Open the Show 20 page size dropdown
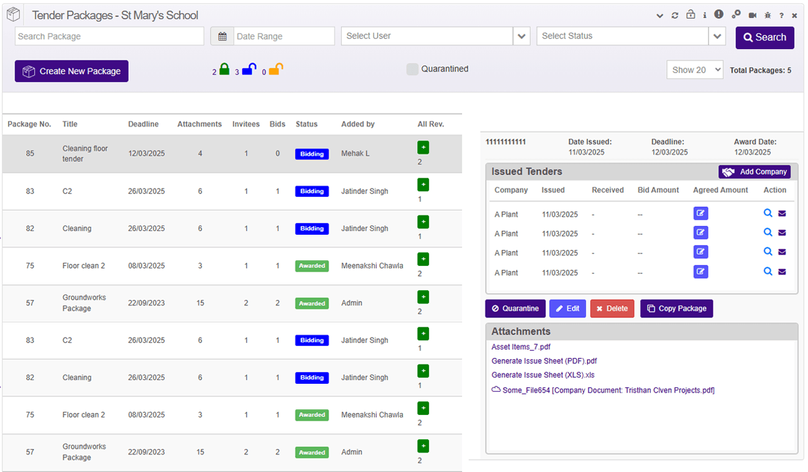Screen dimensions: 808x472 pyautogui.click(x=694, y=70)
